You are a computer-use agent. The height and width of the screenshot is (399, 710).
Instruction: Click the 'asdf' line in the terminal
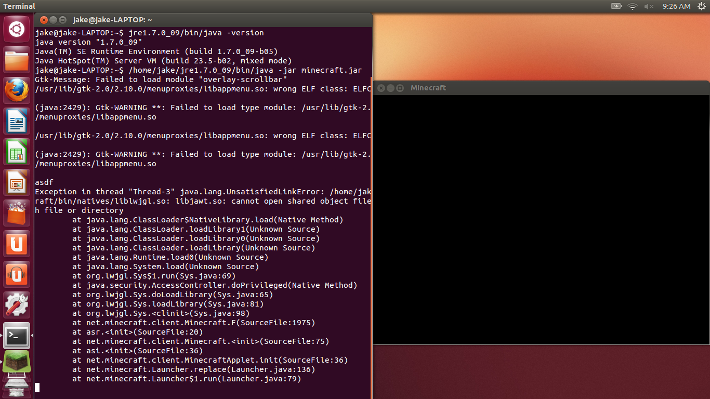point(44,182)
